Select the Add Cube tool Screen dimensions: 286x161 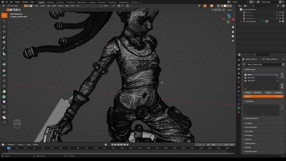click(4, 59)
